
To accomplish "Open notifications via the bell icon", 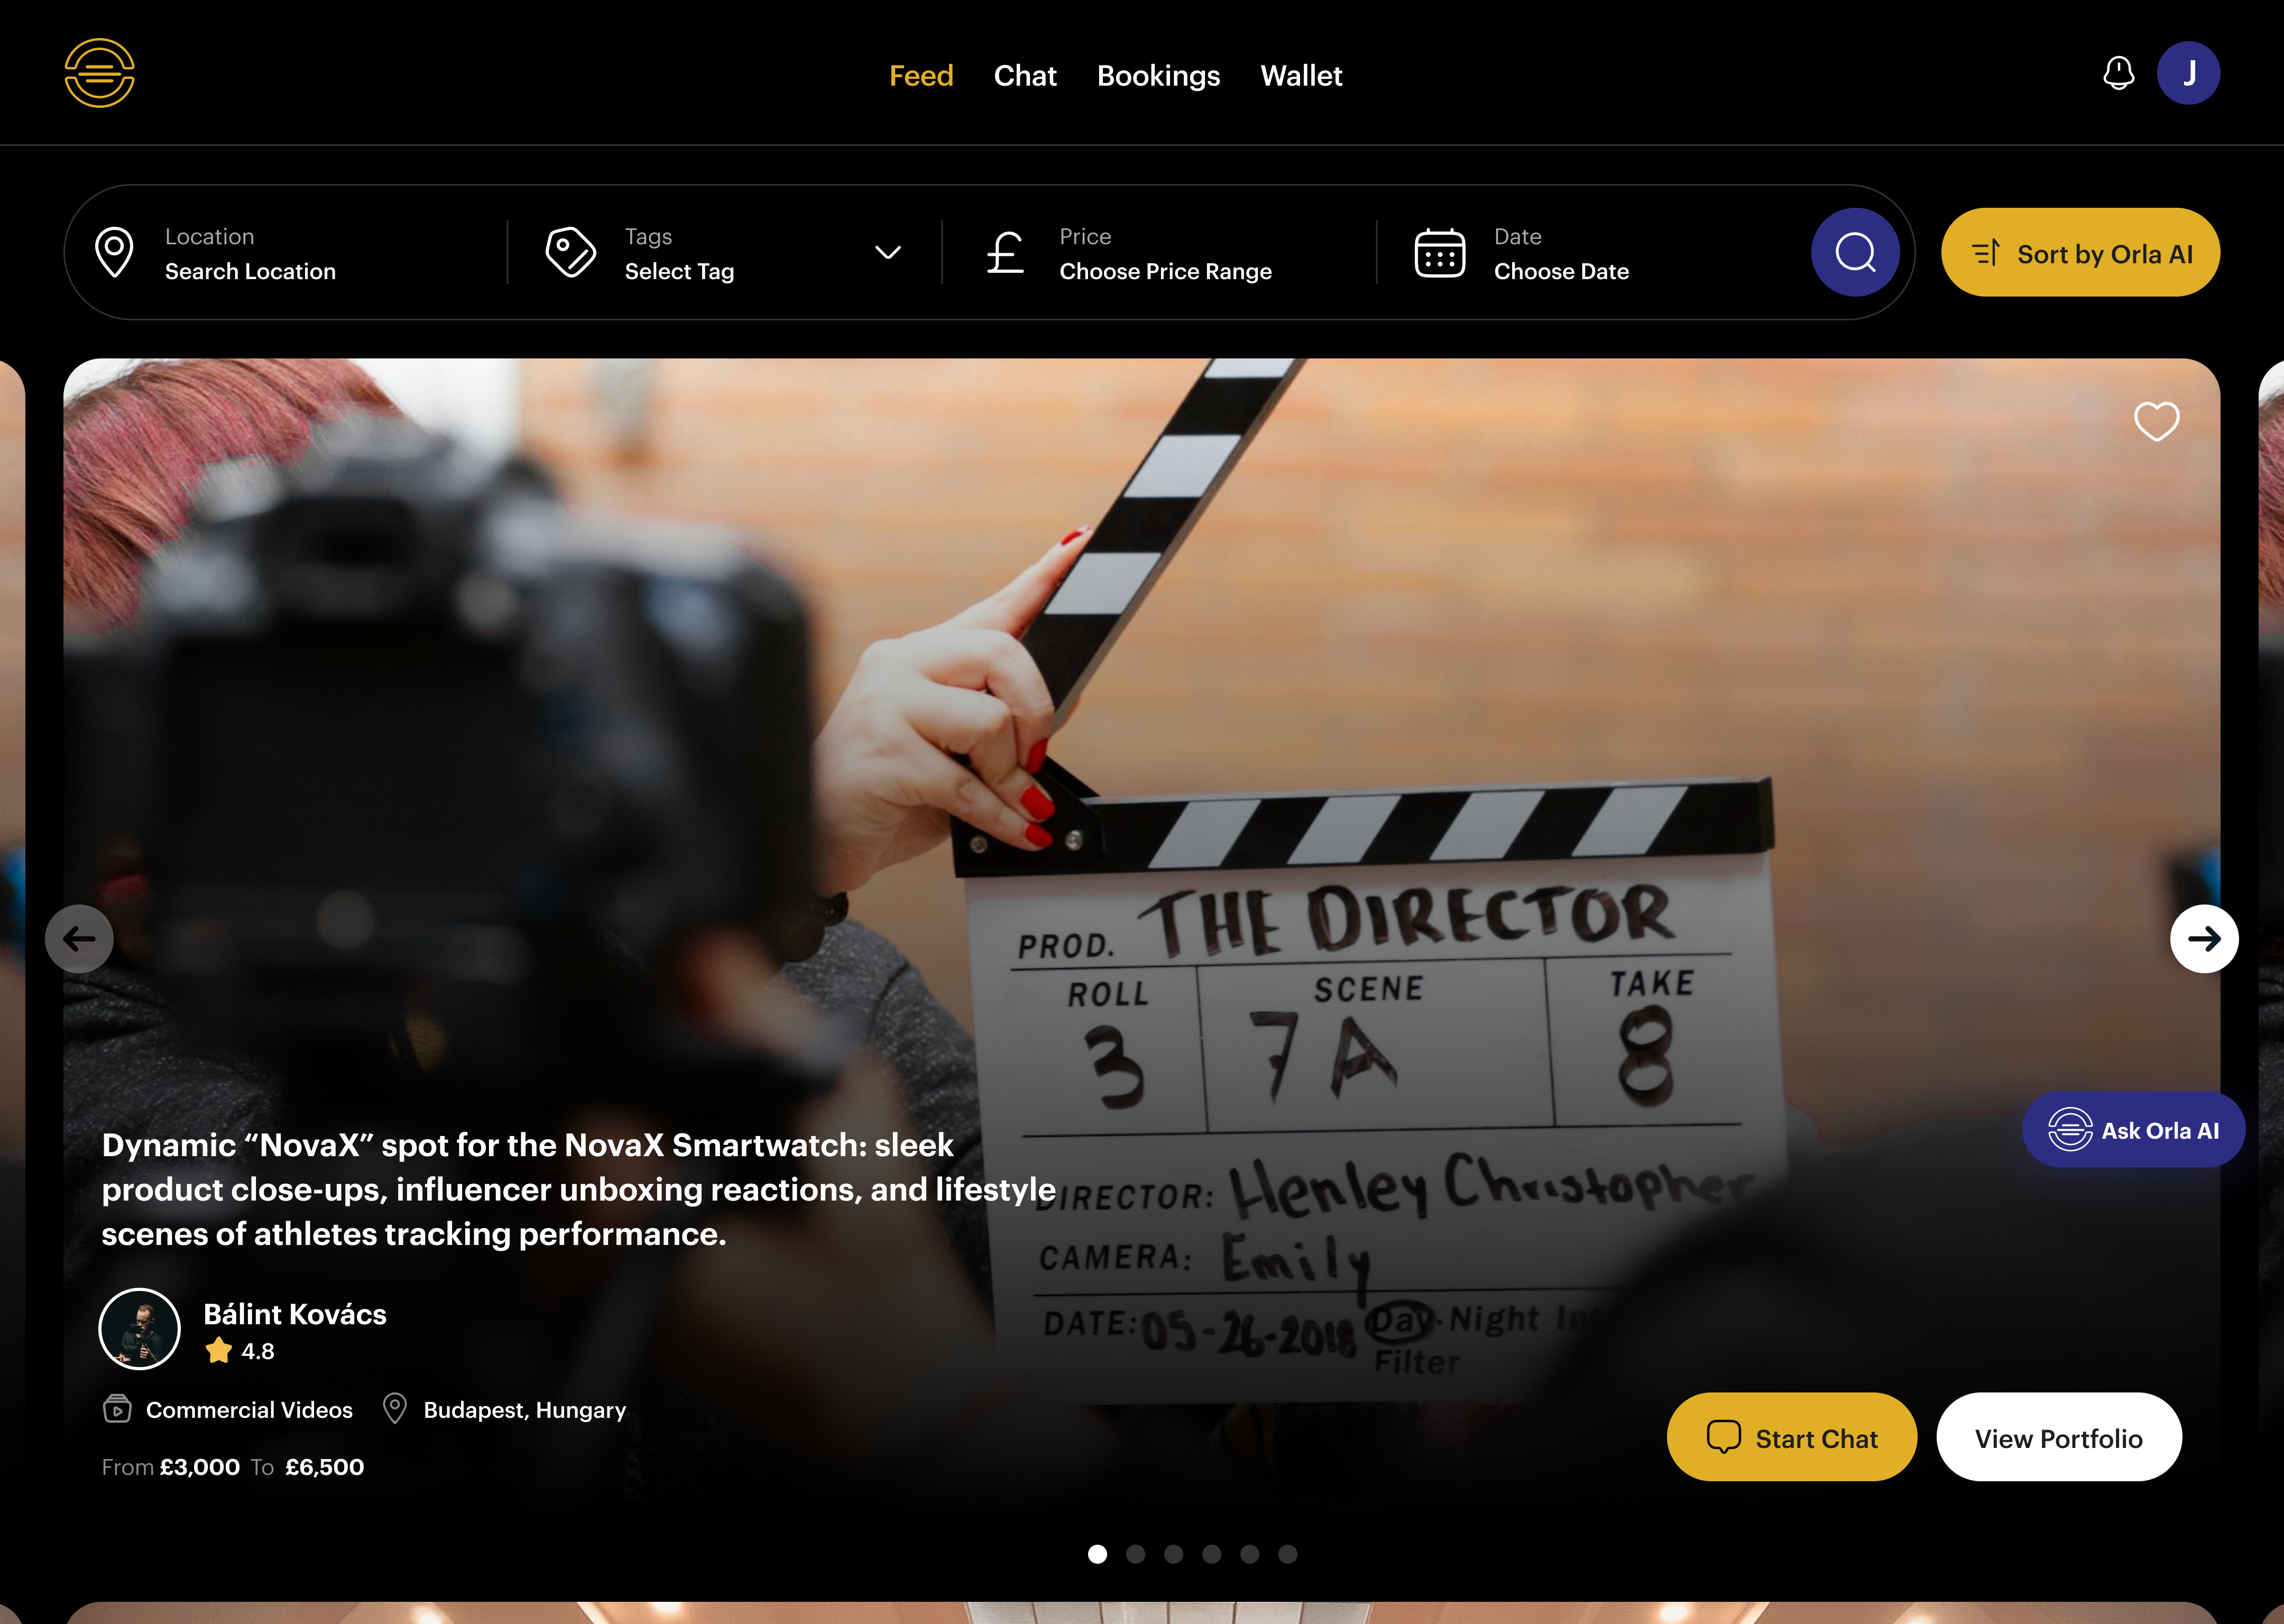I will [2118, 73].
